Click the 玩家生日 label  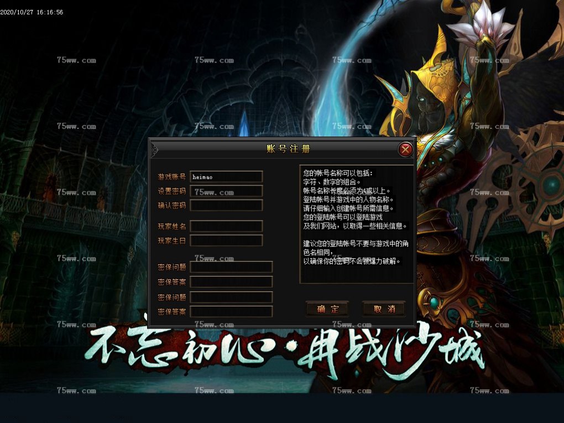coord(172,241)
